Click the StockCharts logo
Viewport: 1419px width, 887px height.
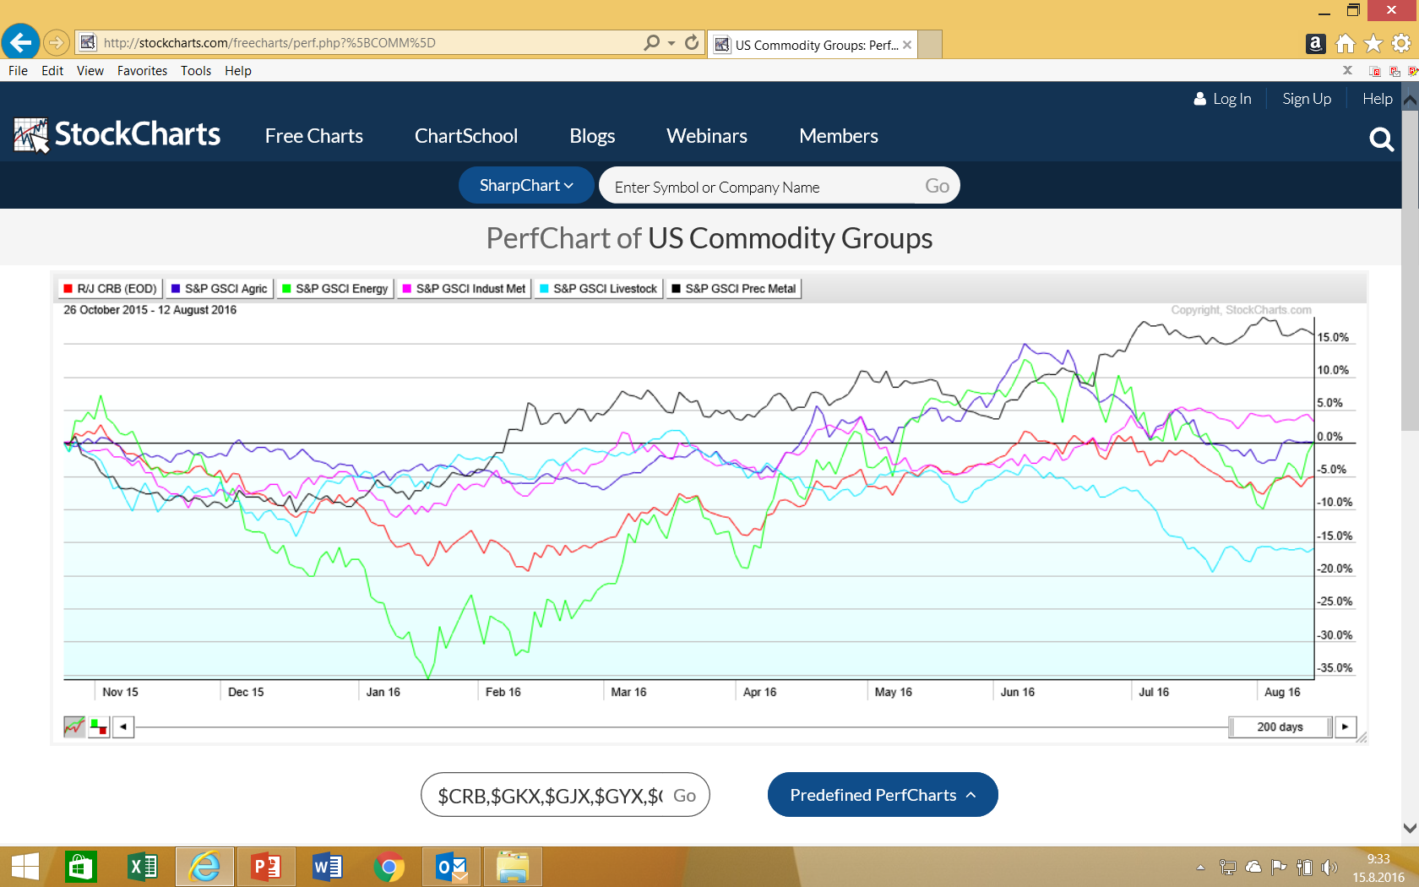click(117, 135)
